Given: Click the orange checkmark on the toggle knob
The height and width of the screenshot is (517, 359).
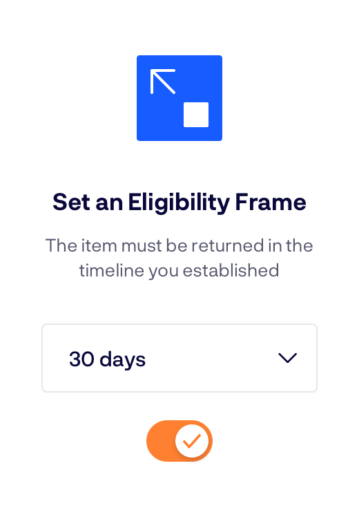Looking at the screenshot, I should pos(192,441).
